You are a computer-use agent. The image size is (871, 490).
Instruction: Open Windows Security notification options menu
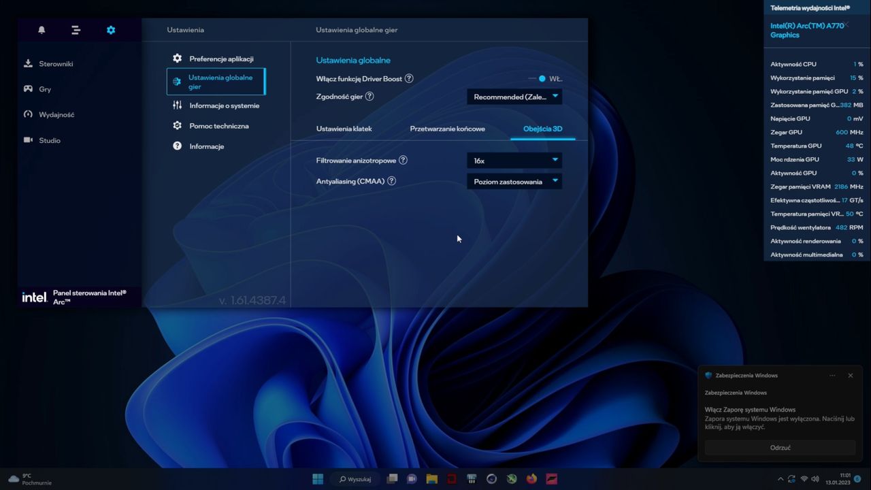click(x=832, y=376)
